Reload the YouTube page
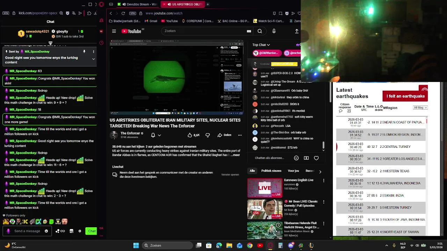Viewport: 447px width, 251px height. click(x=123, y=13)
